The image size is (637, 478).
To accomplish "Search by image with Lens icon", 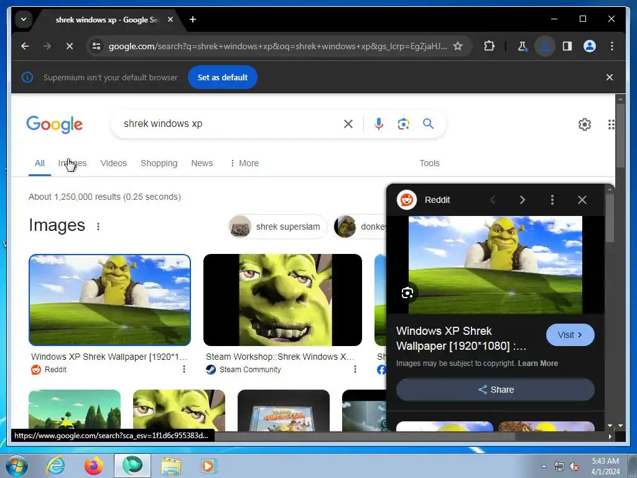I will 403,124.
